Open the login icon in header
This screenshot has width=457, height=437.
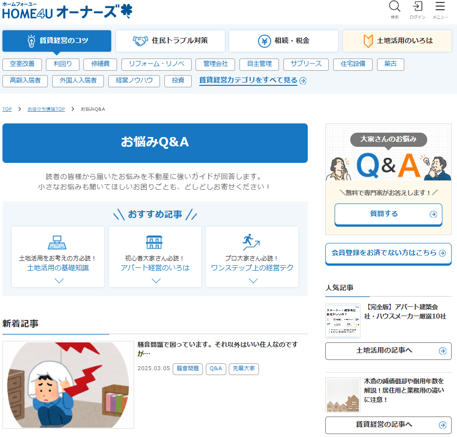417,7
